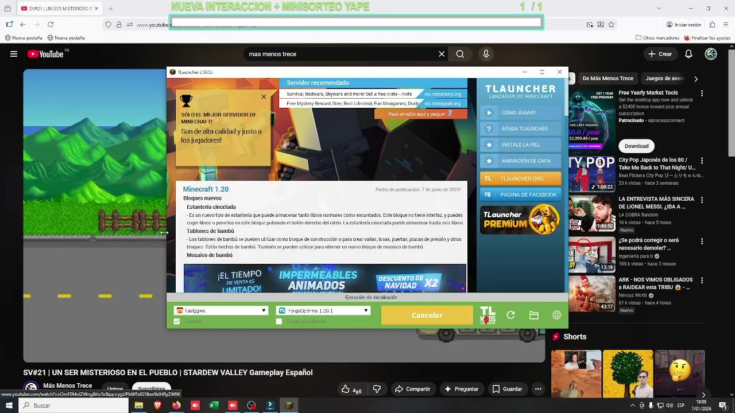Open Brave browser from the taskbar
This screenshot has height=413, width=735.
click(x=157, y=406)
